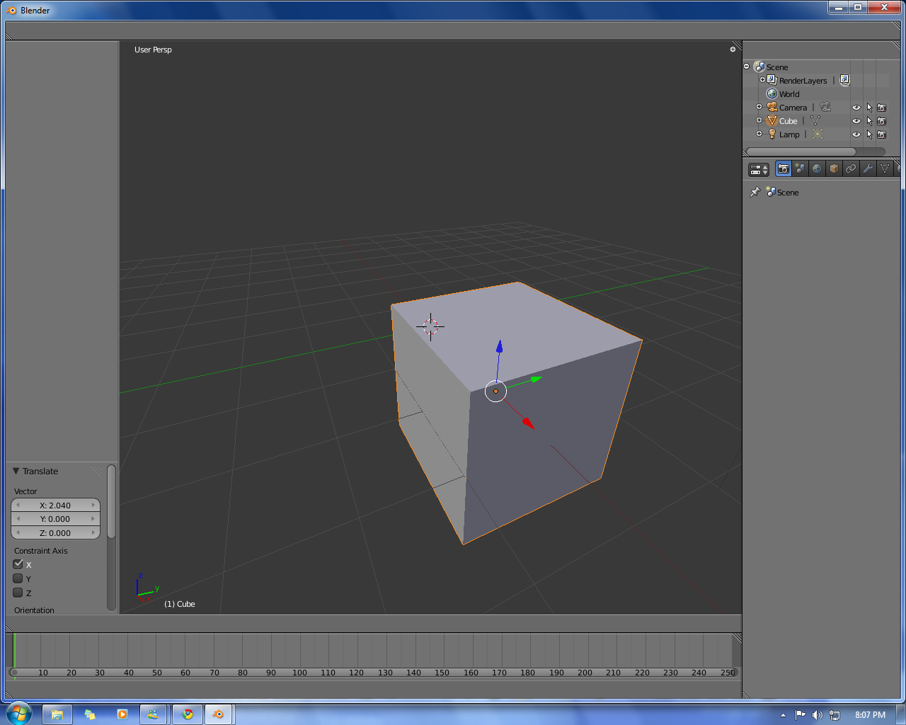Collapse the Scene tree in outliner
906x725 pixels.
coord(746,67)
